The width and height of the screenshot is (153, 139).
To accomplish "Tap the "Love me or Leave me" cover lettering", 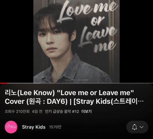I will (88, 26).
